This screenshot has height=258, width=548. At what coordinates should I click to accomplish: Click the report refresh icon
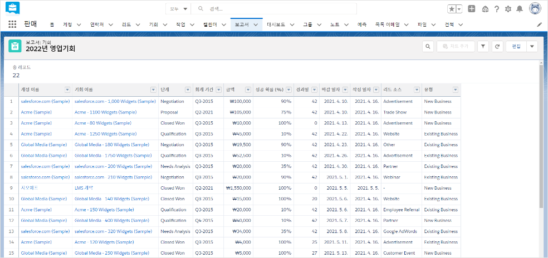point(497,47)
